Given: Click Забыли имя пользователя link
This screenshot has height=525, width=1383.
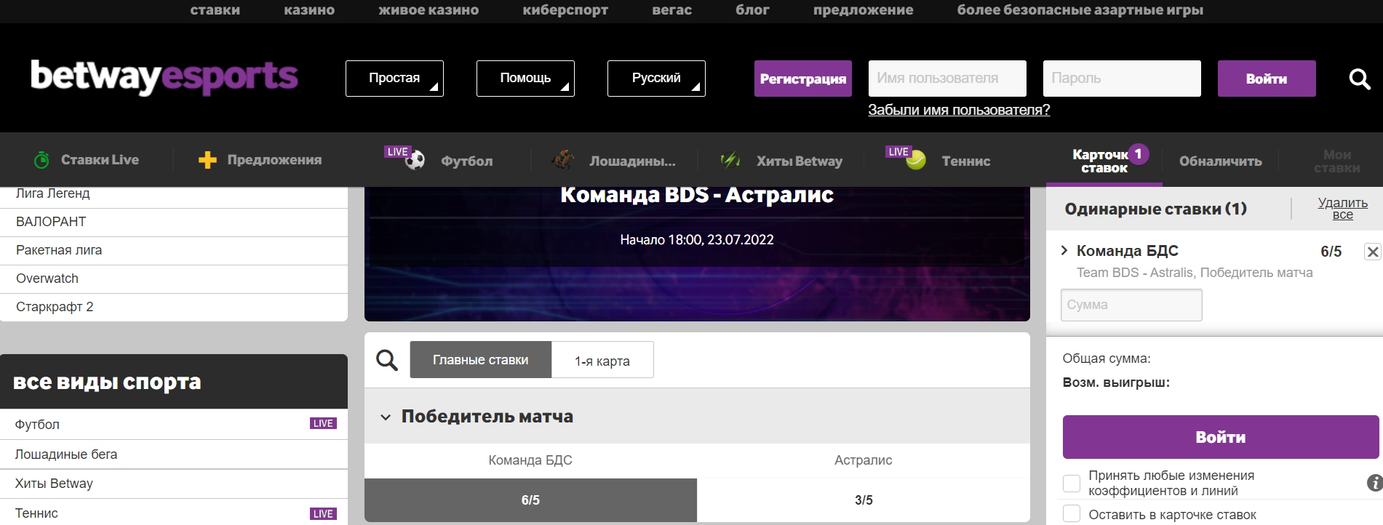Looking at the screenshot, I should pos(959,110).
